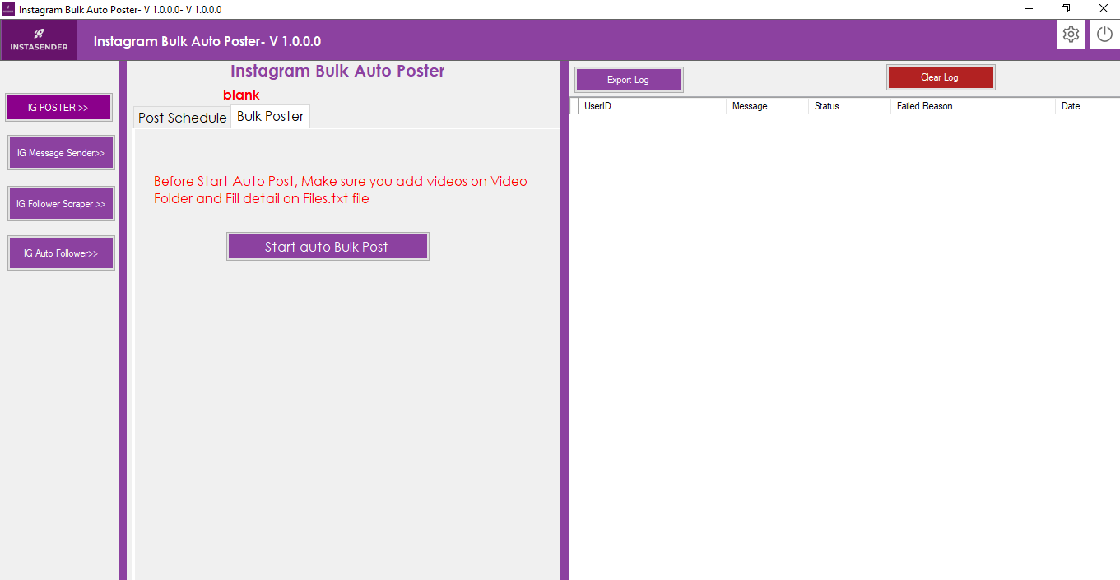The width and height of the screenshot is (1120, 580).
Task: Click the red 'Before Start Auto Post' notice
Action: pos(341,189)
